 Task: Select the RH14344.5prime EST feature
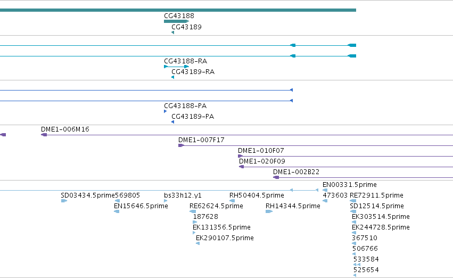click(269, 211)
